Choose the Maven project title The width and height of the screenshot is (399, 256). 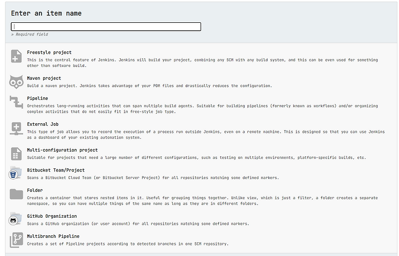point(44,78)
